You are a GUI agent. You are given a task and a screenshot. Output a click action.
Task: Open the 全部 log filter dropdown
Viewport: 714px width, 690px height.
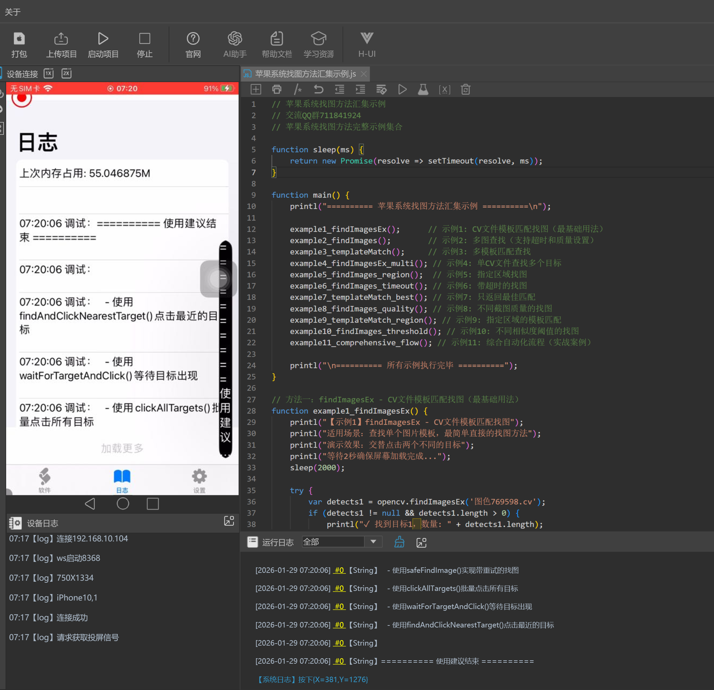point(373,542)
